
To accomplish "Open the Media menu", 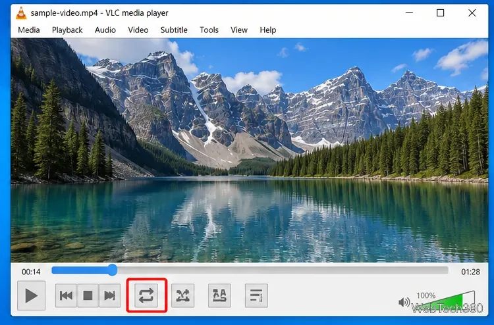I will (29, 30).
